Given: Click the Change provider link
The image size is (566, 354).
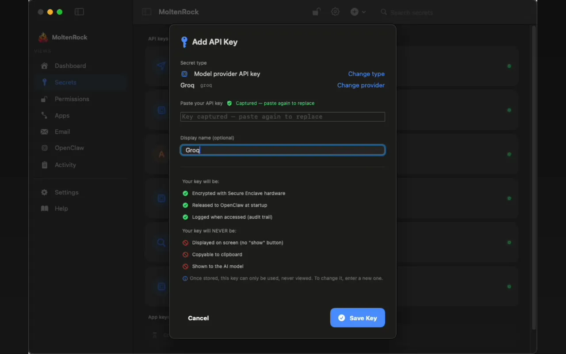Looking at the screenshot, I should [361, 85].
